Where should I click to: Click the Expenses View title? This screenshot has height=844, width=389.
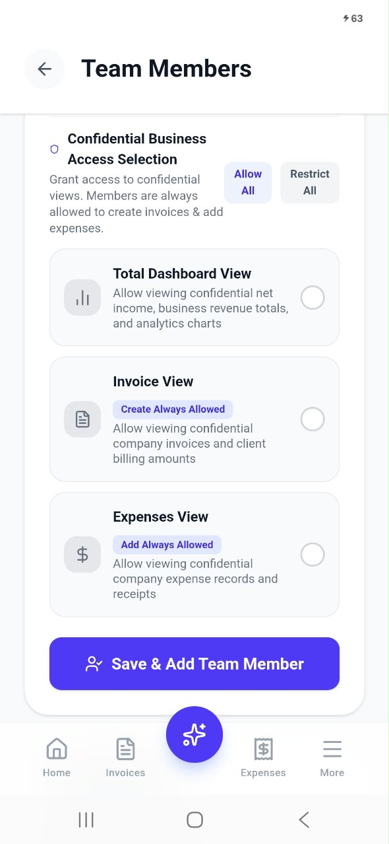[x=160, y=517]
